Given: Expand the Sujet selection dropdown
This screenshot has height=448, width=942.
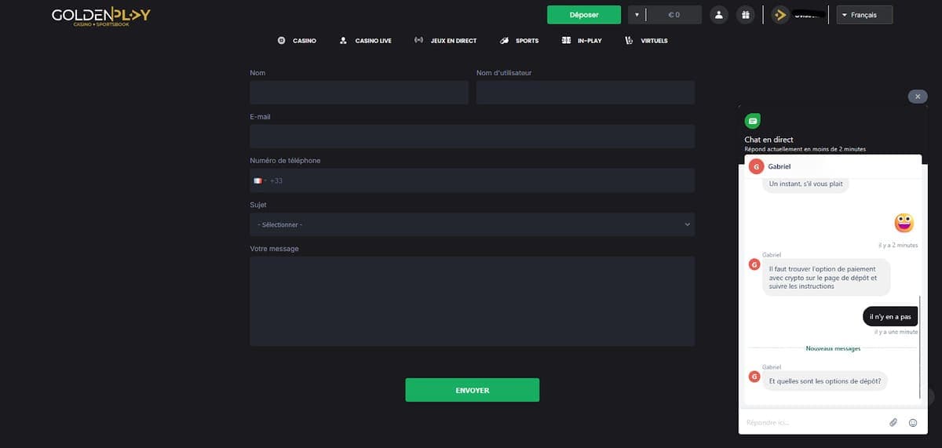Looking at the screenshot, I should point(472,224).
